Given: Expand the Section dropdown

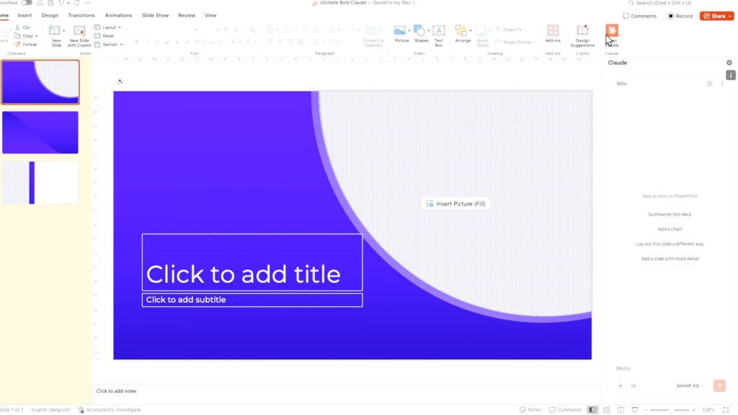Looking at the screenshot, I should (x=108, y=44).
